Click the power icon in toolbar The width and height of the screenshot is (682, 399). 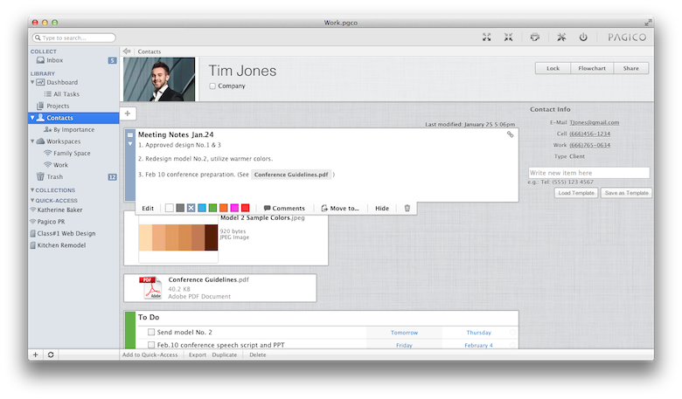click(x=583, y=38)
